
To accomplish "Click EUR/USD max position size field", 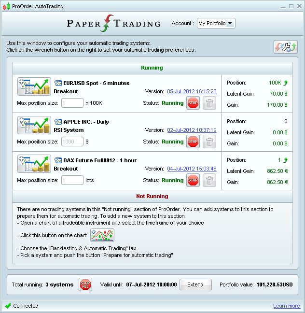I will pyautogui.click(x=72, y=103).
